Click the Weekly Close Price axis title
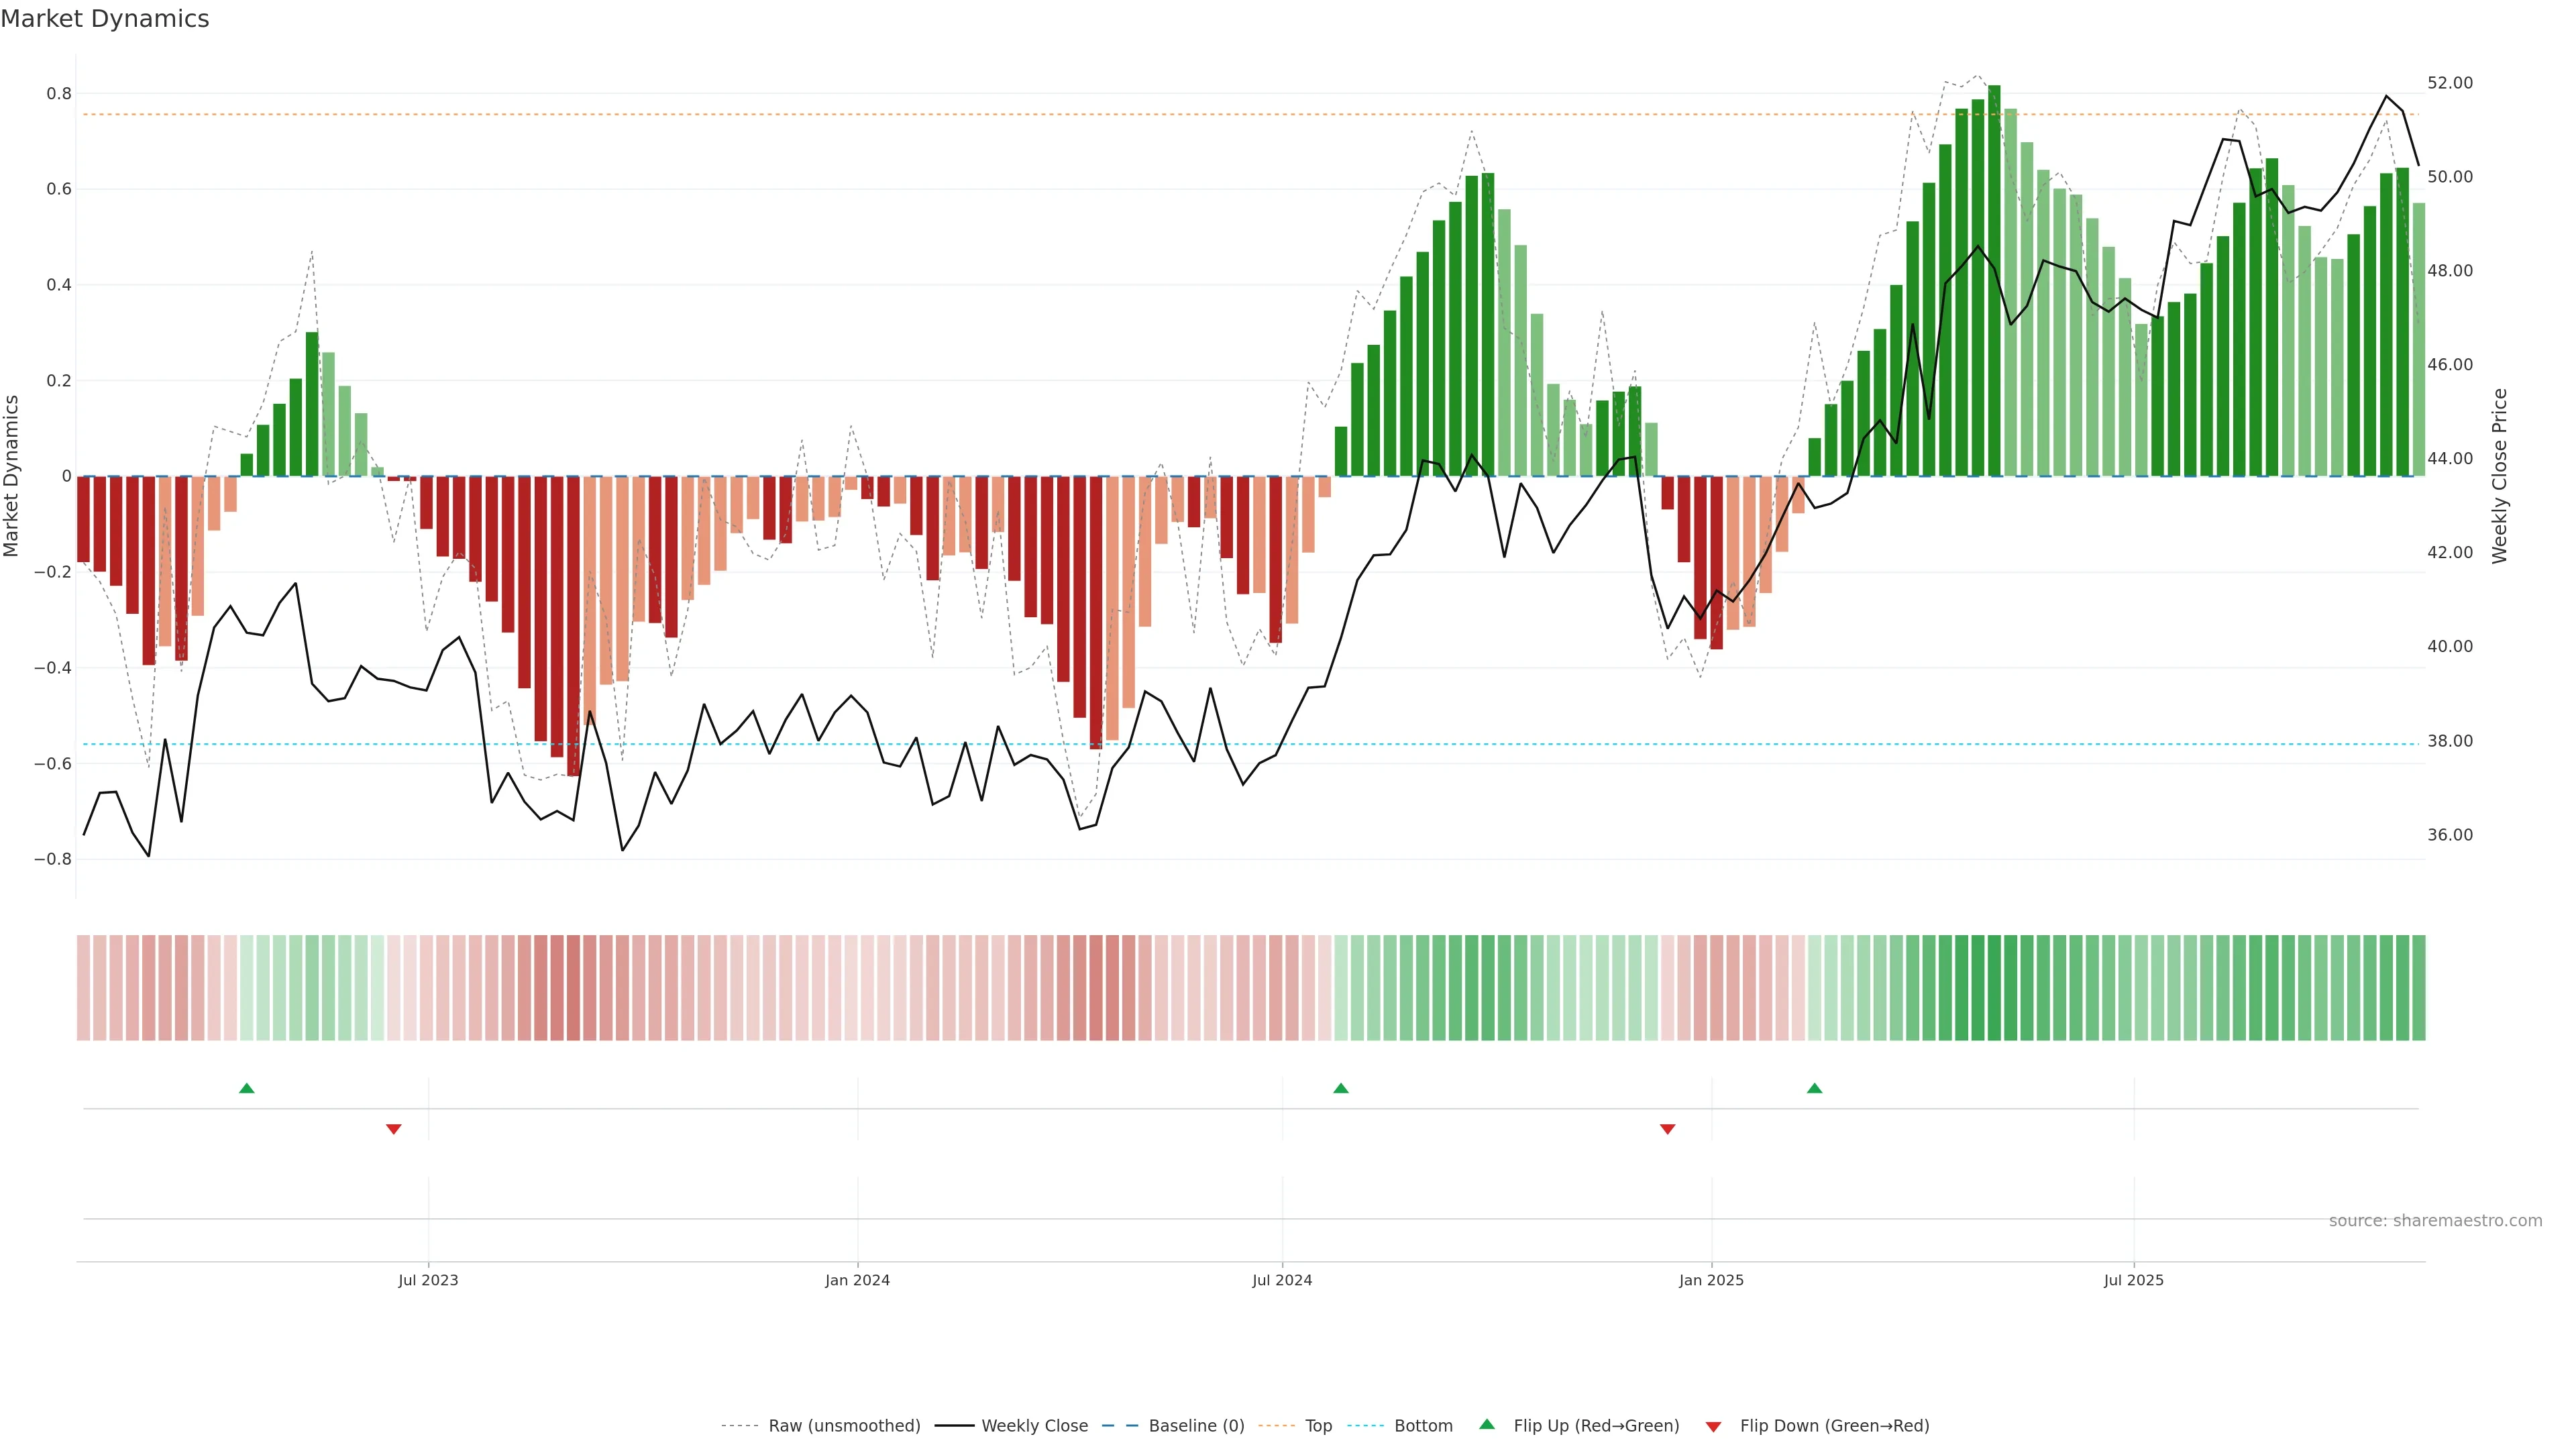The width and height of the screenshot is (2576, 1449). pyautogui.click(x=2499, y=476)
